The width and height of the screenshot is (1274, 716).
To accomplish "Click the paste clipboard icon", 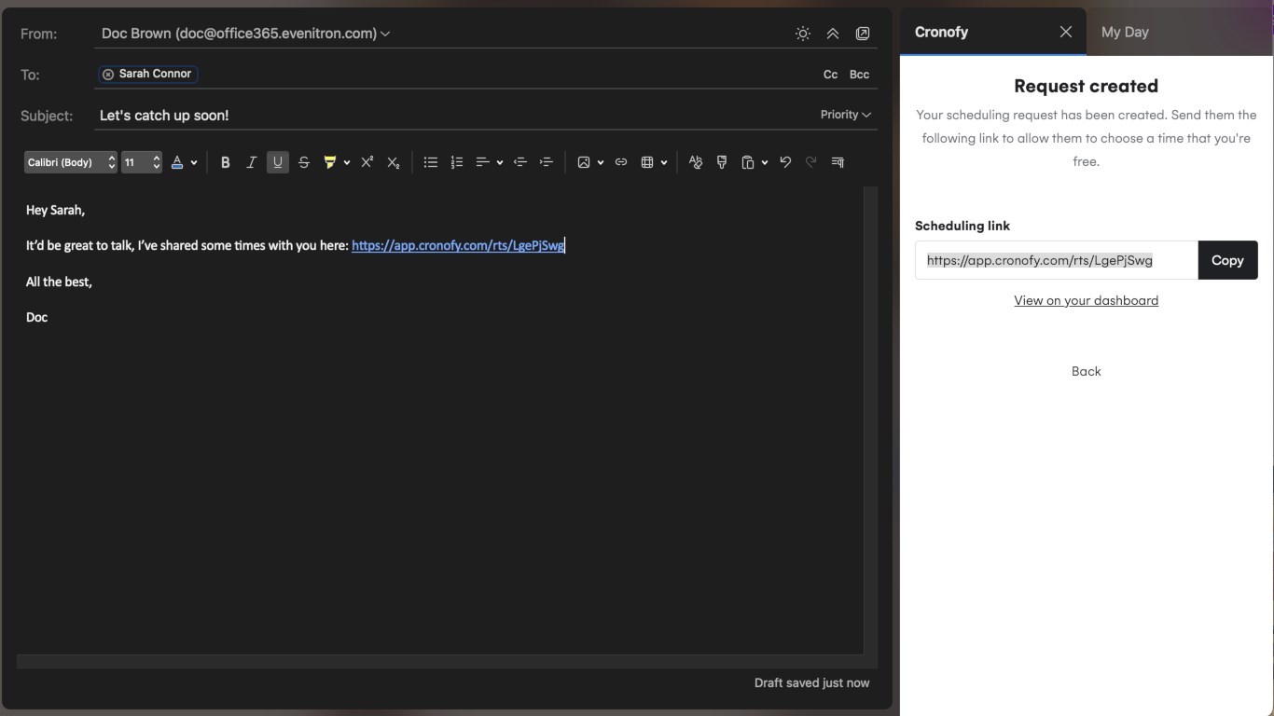I will click(x=747, y=162).
